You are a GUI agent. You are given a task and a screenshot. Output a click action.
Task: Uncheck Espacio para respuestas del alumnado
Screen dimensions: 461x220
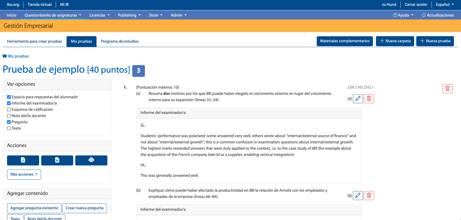pyautogui.click(x=9, y=97)
